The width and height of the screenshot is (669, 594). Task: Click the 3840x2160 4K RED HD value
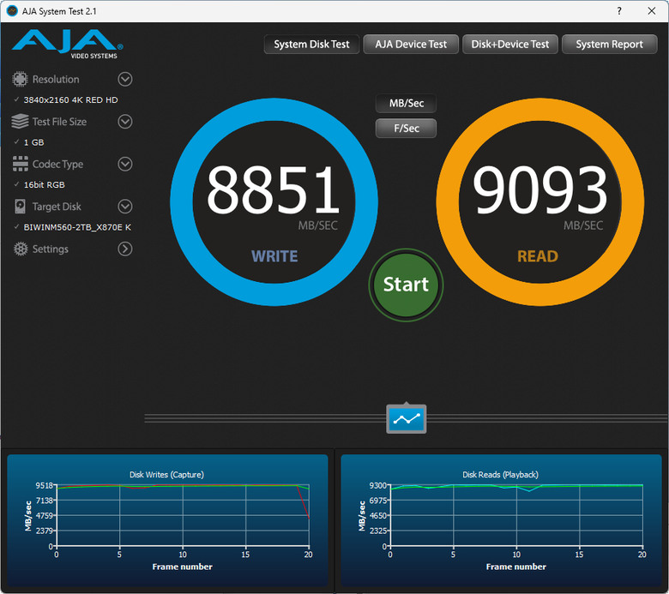[71, 99]
